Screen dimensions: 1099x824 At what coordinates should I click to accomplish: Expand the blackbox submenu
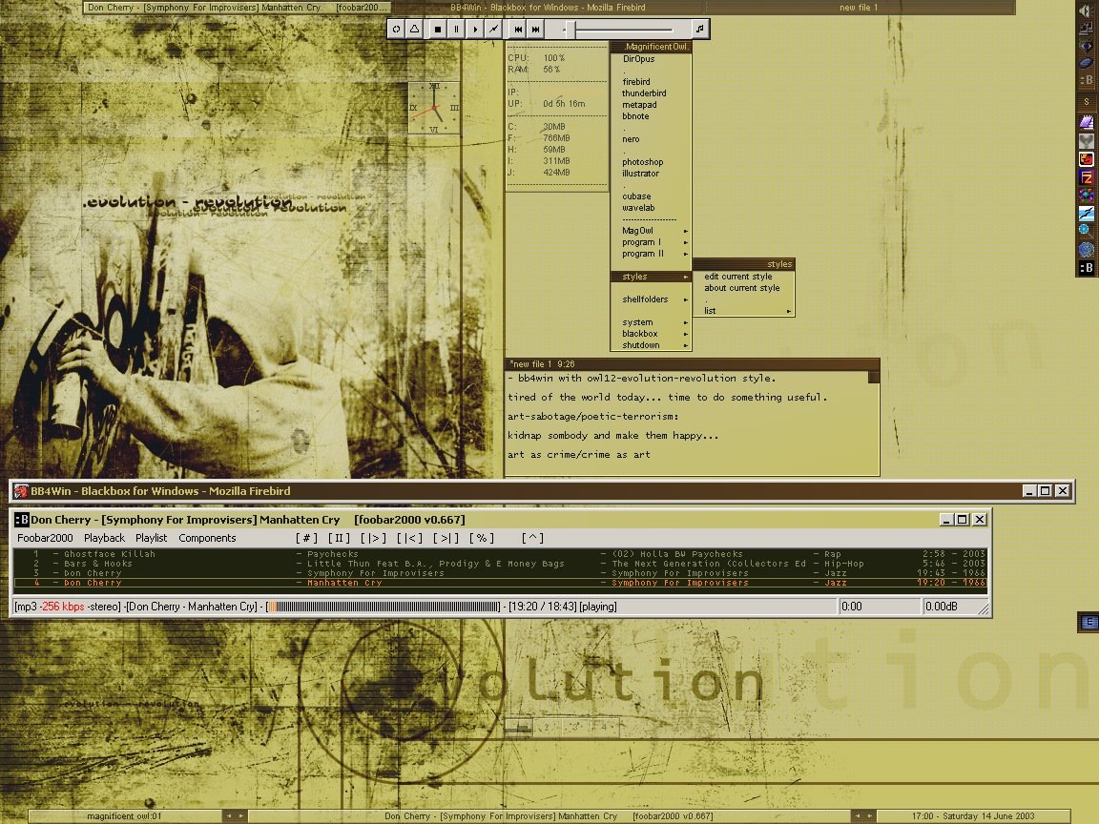tap(652, 334)
